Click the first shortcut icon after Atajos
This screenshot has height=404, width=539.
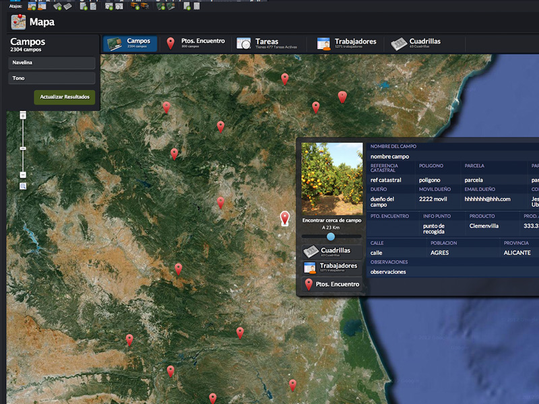[x=32, y=6]
